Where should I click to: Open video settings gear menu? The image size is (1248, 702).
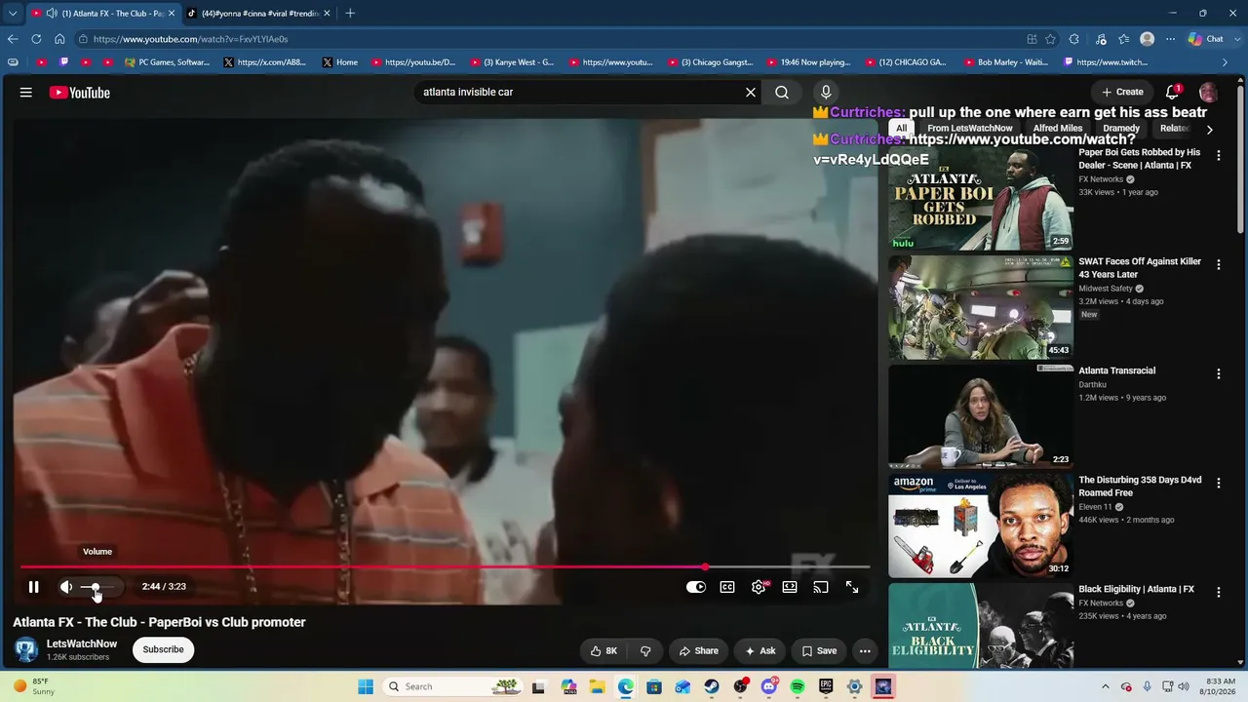coord(759,587)
